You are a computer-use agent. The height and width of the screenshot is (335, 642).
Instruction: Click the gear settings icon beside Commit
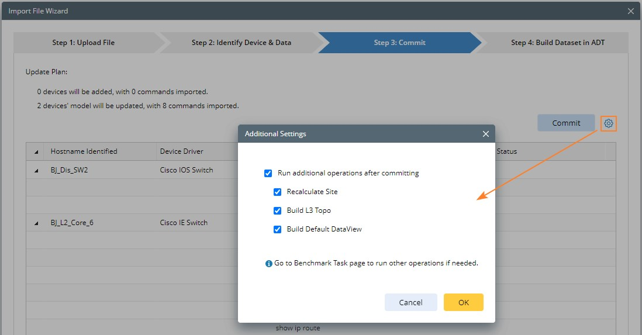point(609,123)
